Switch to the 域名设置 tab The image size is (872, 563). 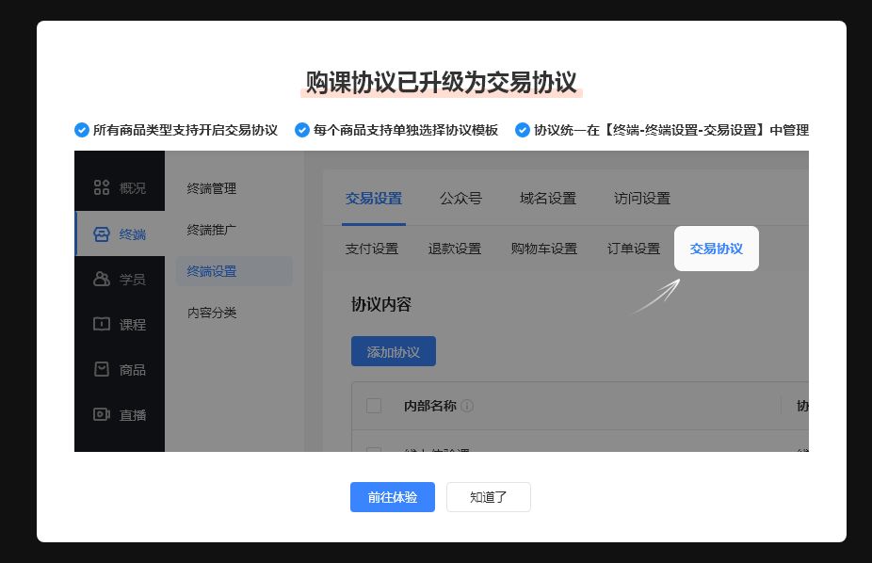click(548, 199)
